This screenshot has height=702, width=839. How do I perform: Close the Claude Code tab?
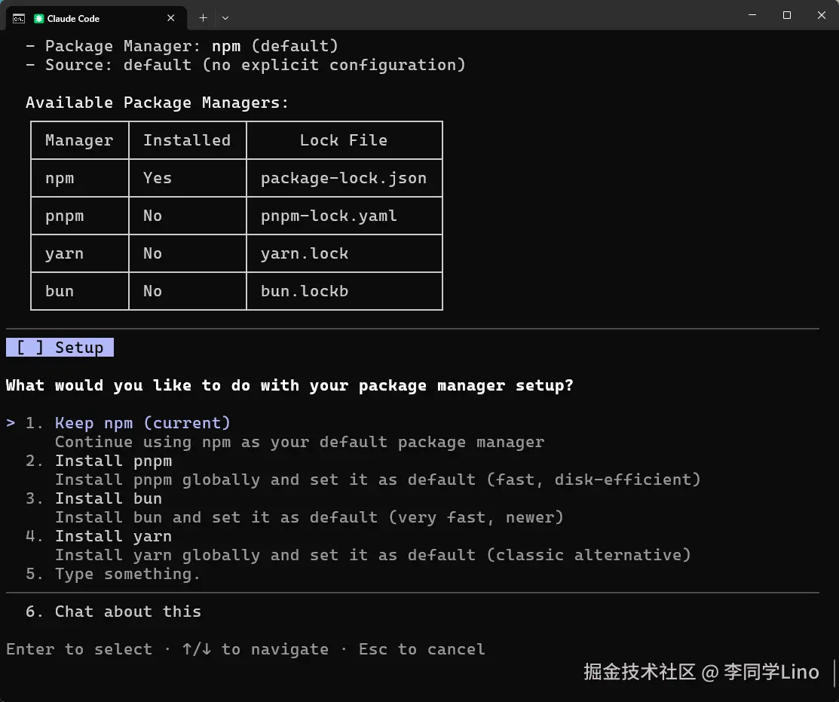pyautogui.click(x=171, y=17)
